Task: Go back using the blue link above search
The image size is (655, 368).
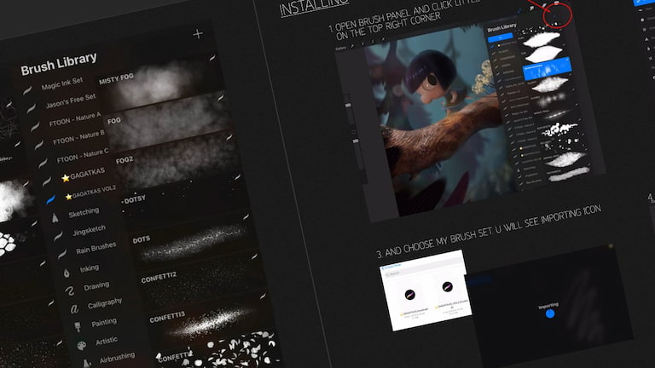Action: [x=391, y=267]
